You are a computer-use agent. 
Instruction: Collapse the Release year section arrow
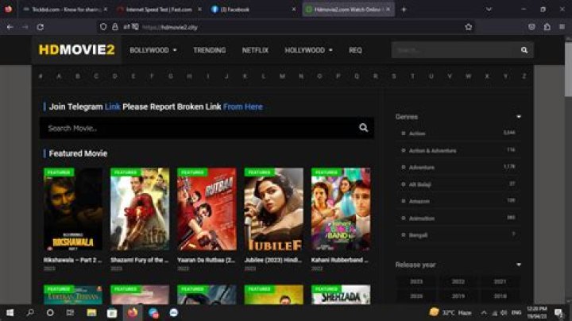coord(519,265)
